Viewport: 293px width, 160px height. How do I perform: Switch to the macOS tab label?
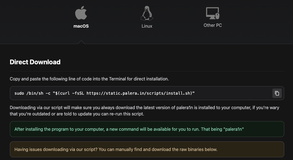(x=81, y=26)
